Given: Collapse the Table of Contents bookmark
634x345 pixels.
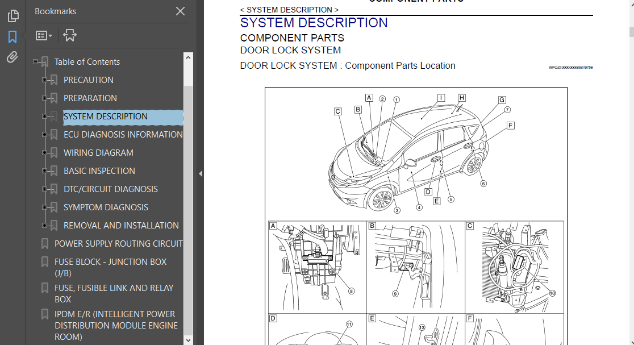Looking at the screenshot, I should click(x=36, y=62).
